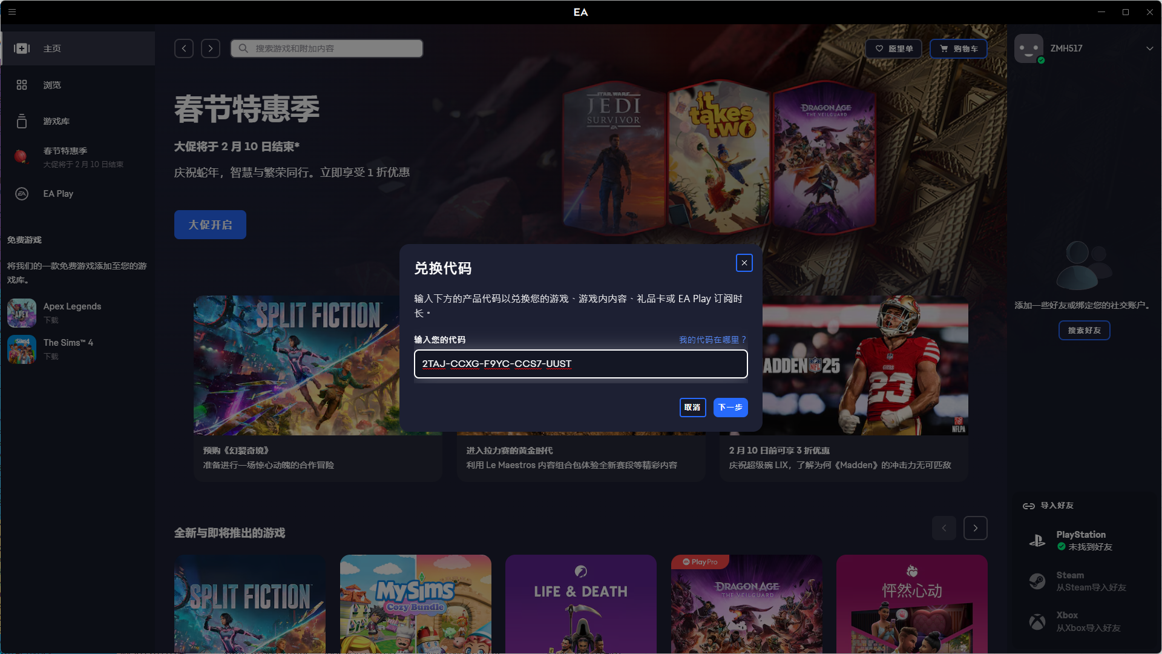Open Dragon Age Play Pro tile

point(747,604)
